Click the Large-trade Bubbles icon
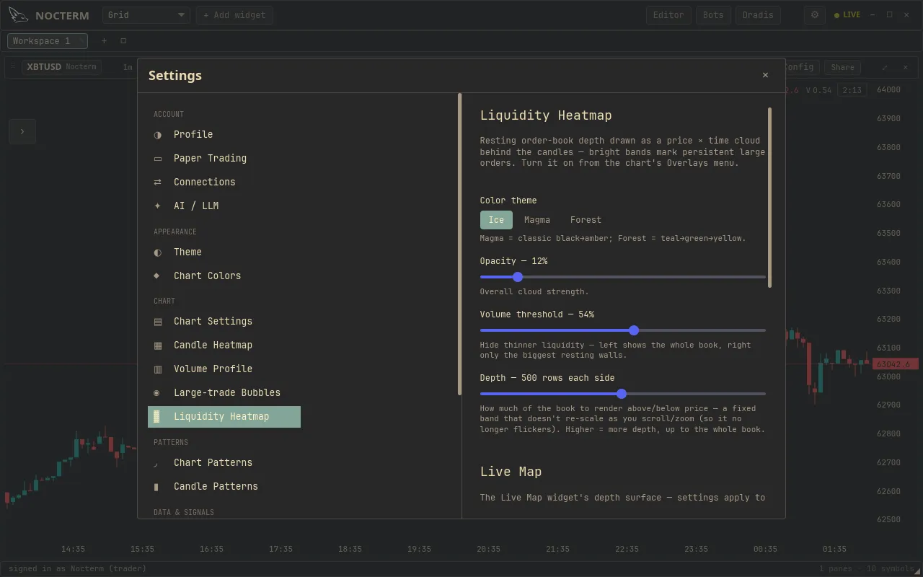This screenshot has height=577, width=923. coord(157,393)
